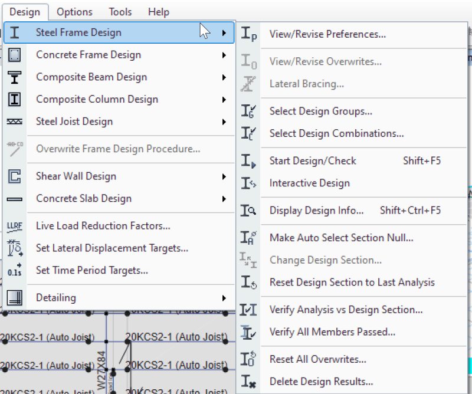The height and width of the screenshot is (394, 472).
Task: Click the Verify All Members Passed icon
Action: pos(248,332)
